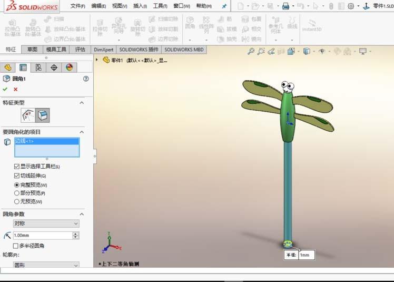The image size is (394, 282).
Task: Open the 线性阵列 dropdown arrow
Action: [206, 40]
